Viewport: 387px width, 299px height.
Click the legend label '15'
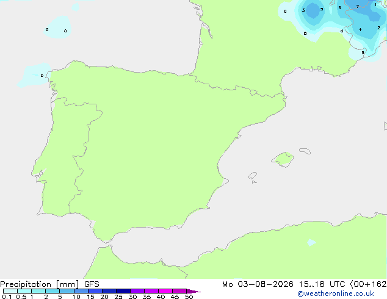90,297
